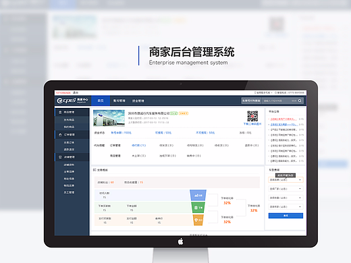This screenshot has width=351, height=263.
Task: Click the blue second announcement in list
Action: click(x=283, y=124)
